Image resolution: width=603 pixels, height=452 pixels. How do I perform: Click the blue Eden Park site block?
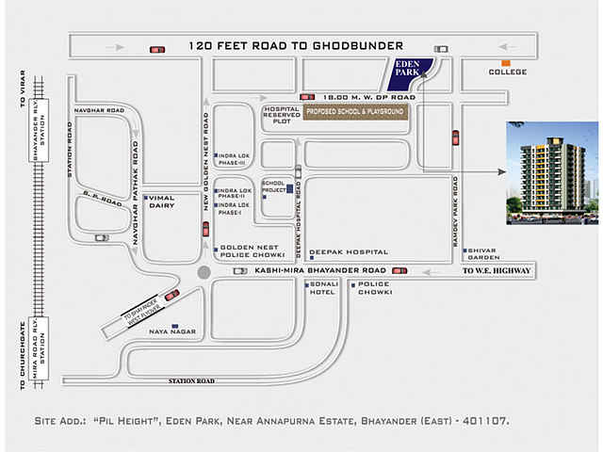(x=412, y=71)
